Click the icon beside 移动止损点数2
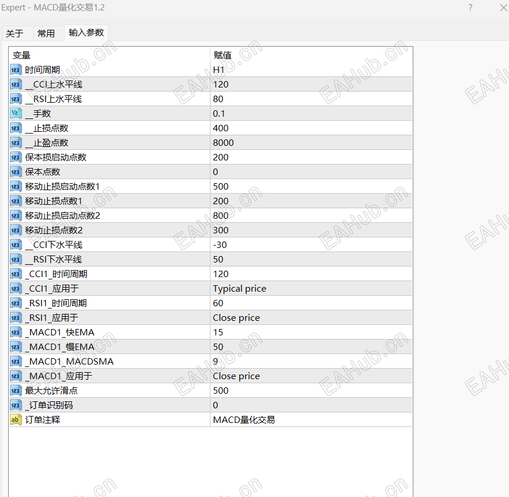The image size is (509, 497). pyautogui.click(x=16, y=230)
